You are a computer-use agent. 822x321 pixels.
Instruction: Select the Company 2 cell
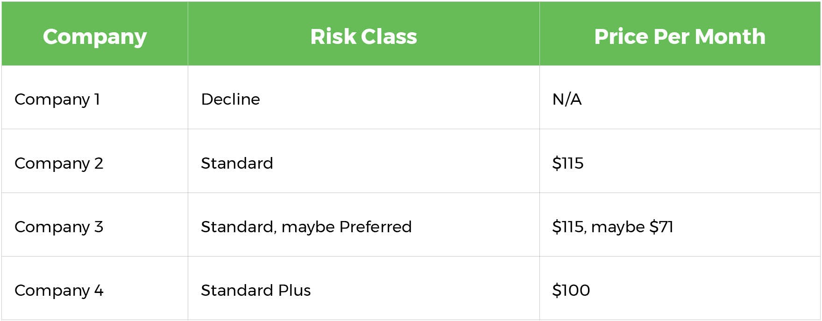point(95,161)
